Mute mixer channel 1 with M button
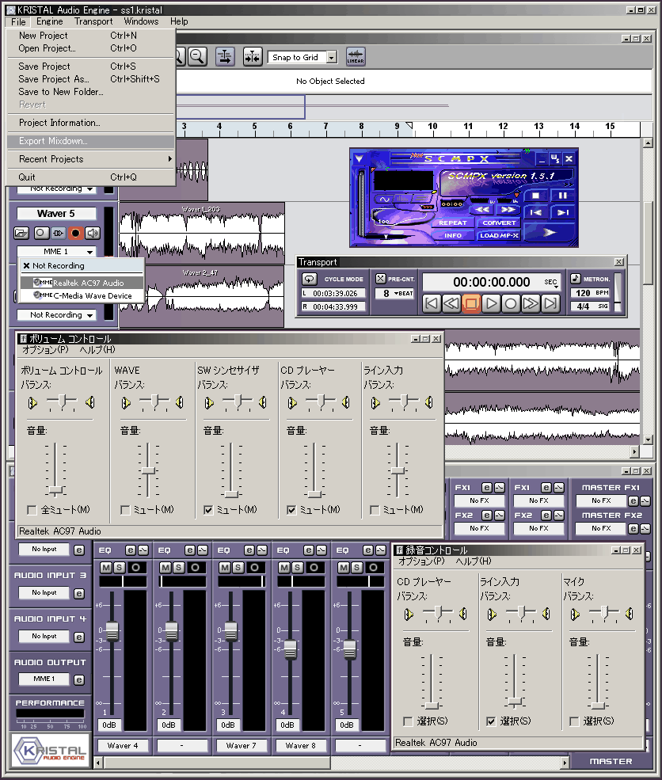This screenshot has height=780, width=662. point(106,567)
